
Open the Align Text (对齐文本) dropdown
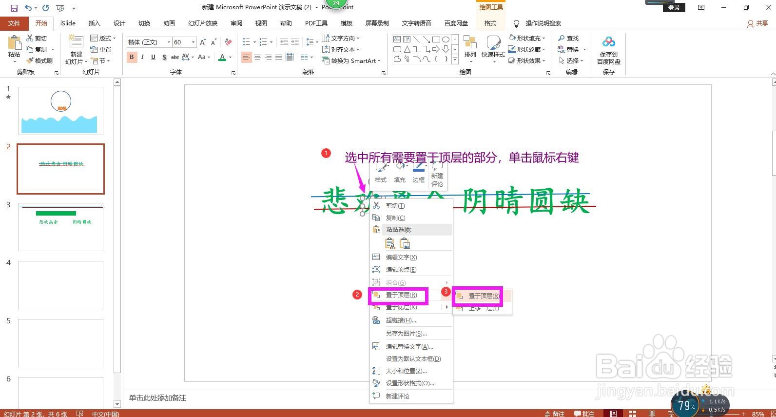click(341, 49)
